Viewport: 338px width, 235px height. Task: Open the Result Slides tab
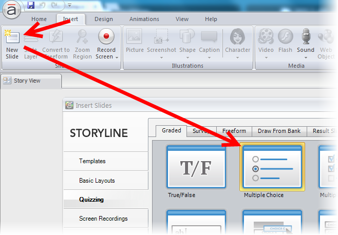(322, 131)
